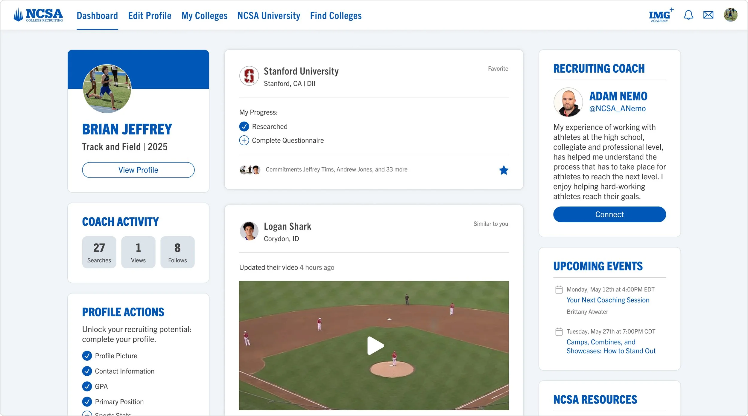Click the Contact Information action item text
The width and height of the screenshot is (748, 416).
pos(125,371)
